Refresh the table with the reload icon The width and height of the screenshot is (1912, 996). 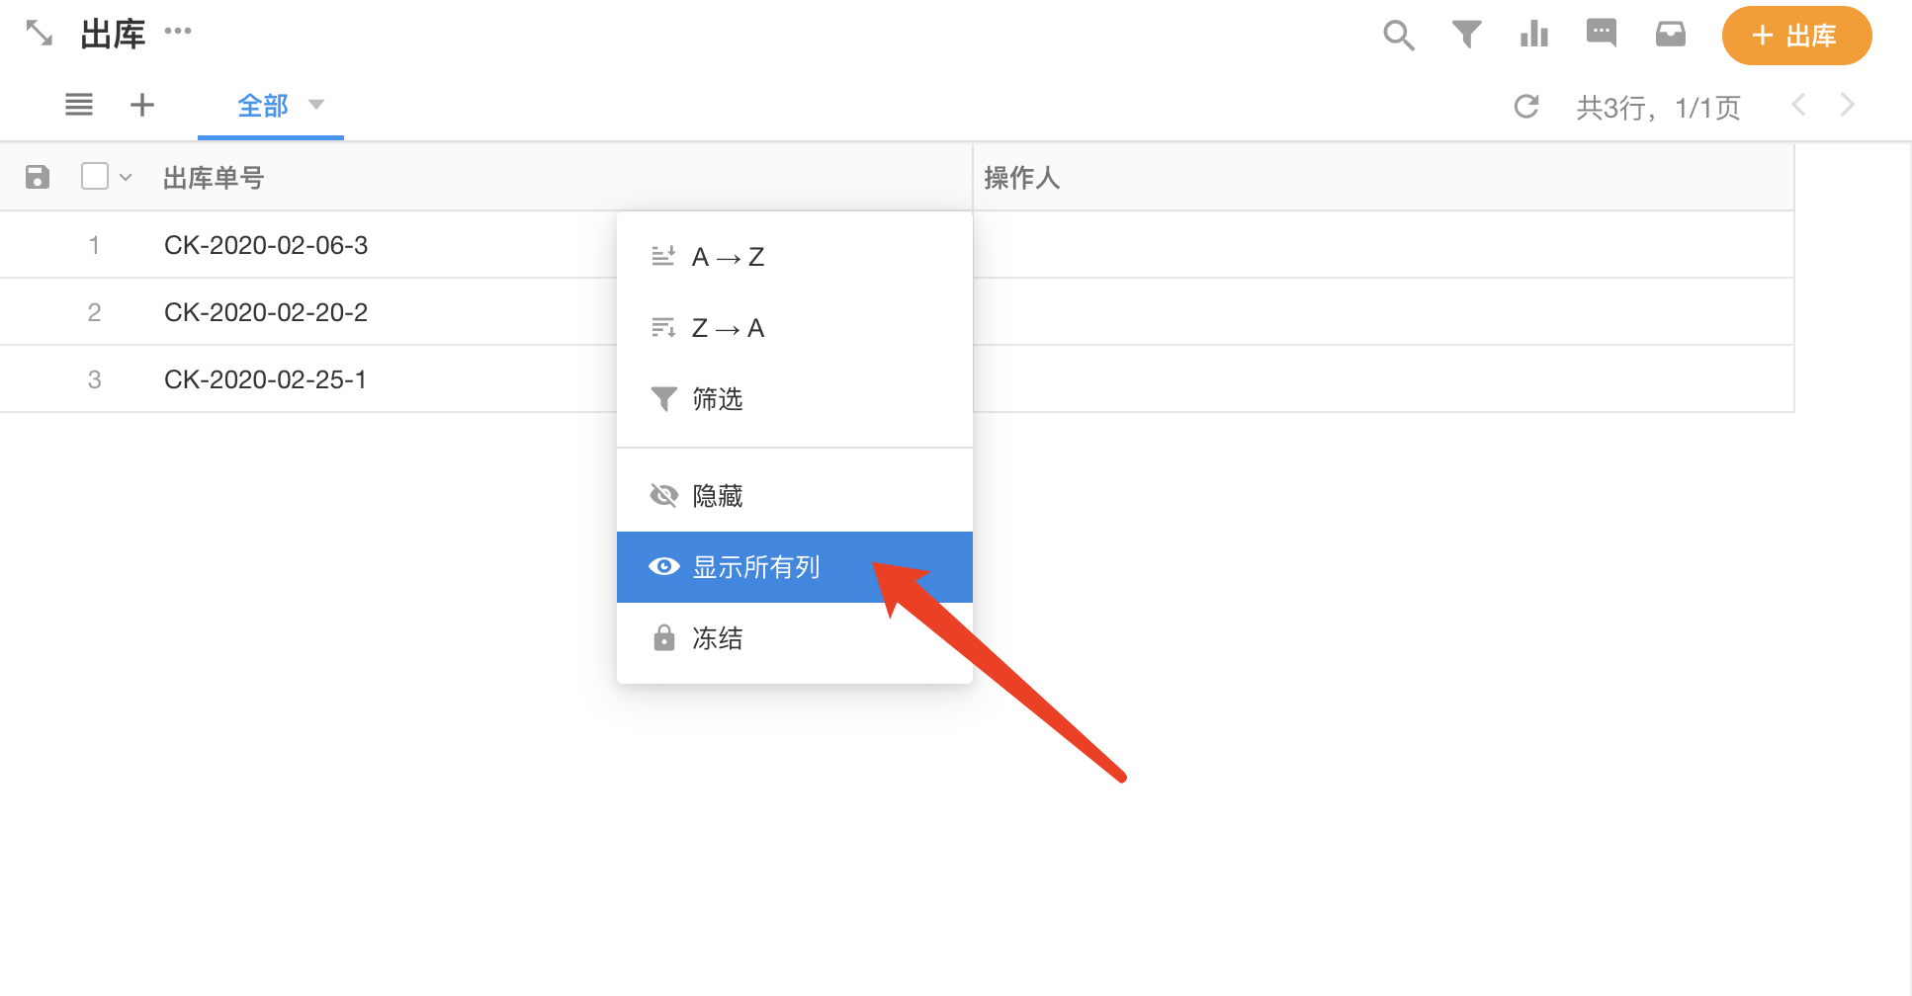tap(1526, 106)
